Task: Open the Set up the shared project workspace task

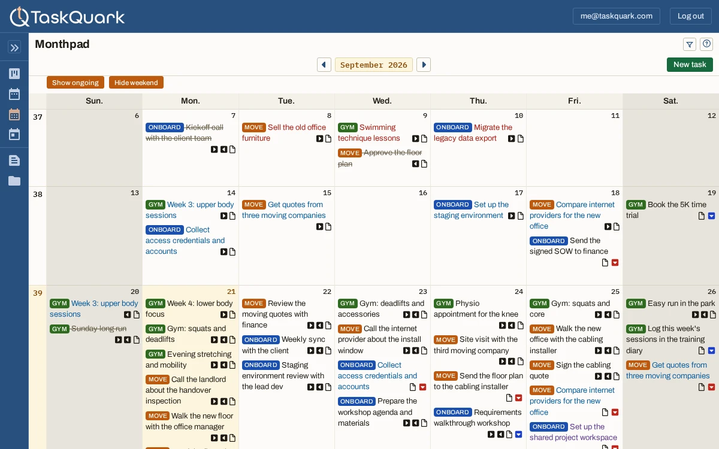Action: 573,432
